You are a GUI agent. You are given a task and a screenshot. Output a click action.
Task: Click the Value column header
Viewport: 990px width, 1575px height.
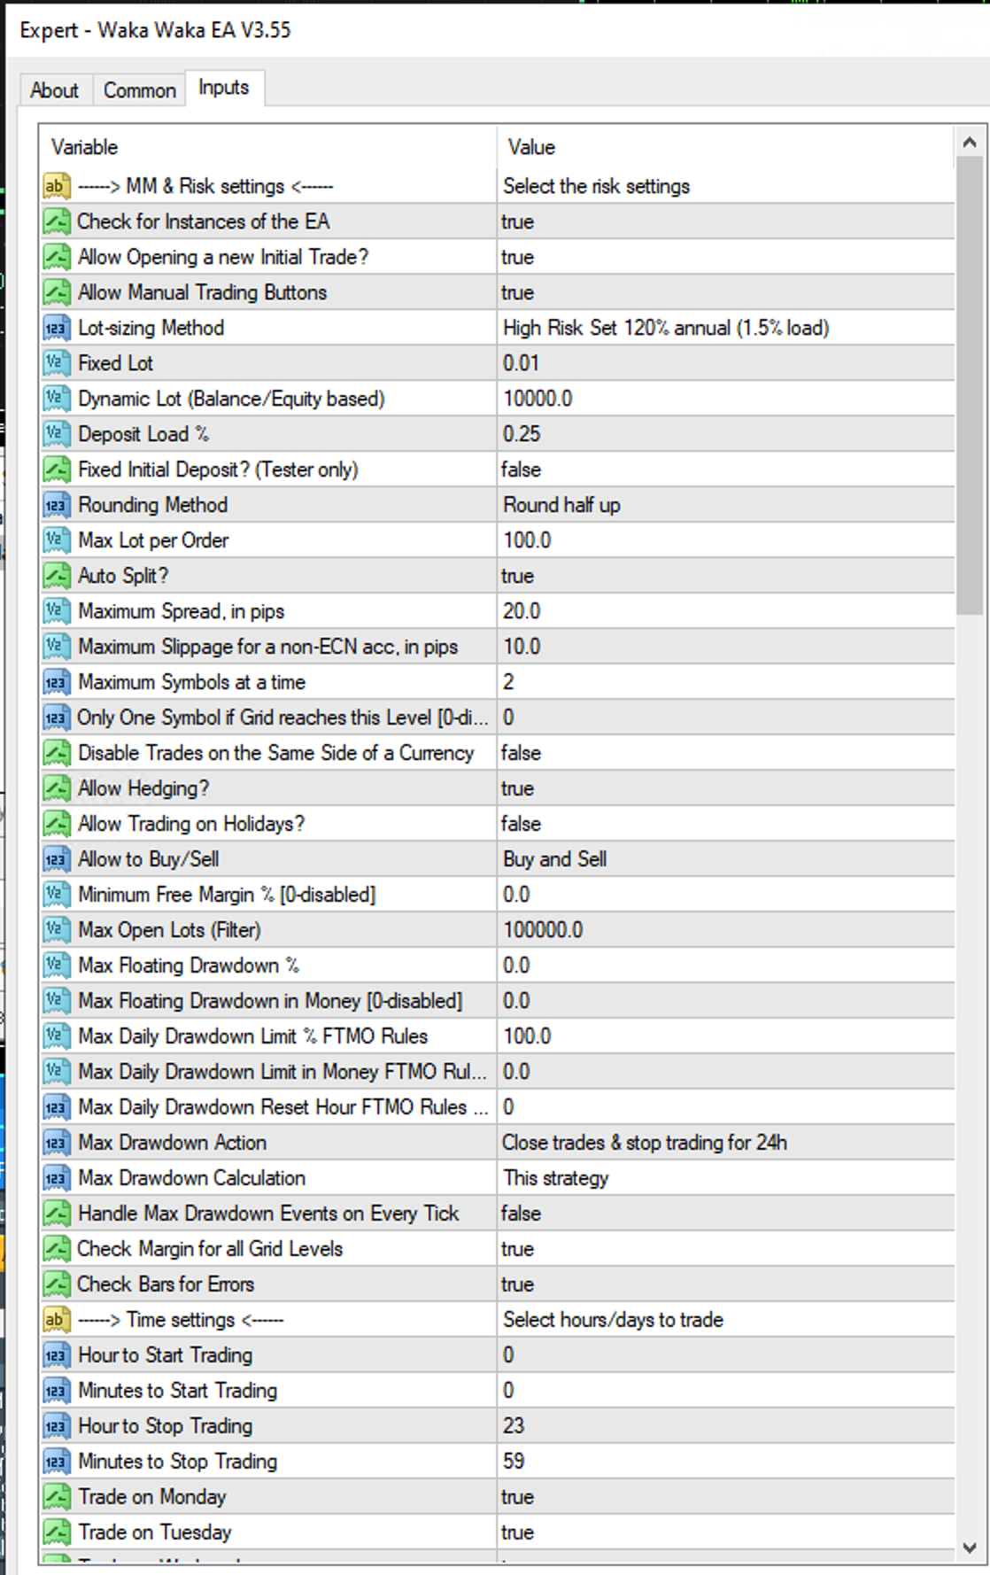click(x=726, y=147)
